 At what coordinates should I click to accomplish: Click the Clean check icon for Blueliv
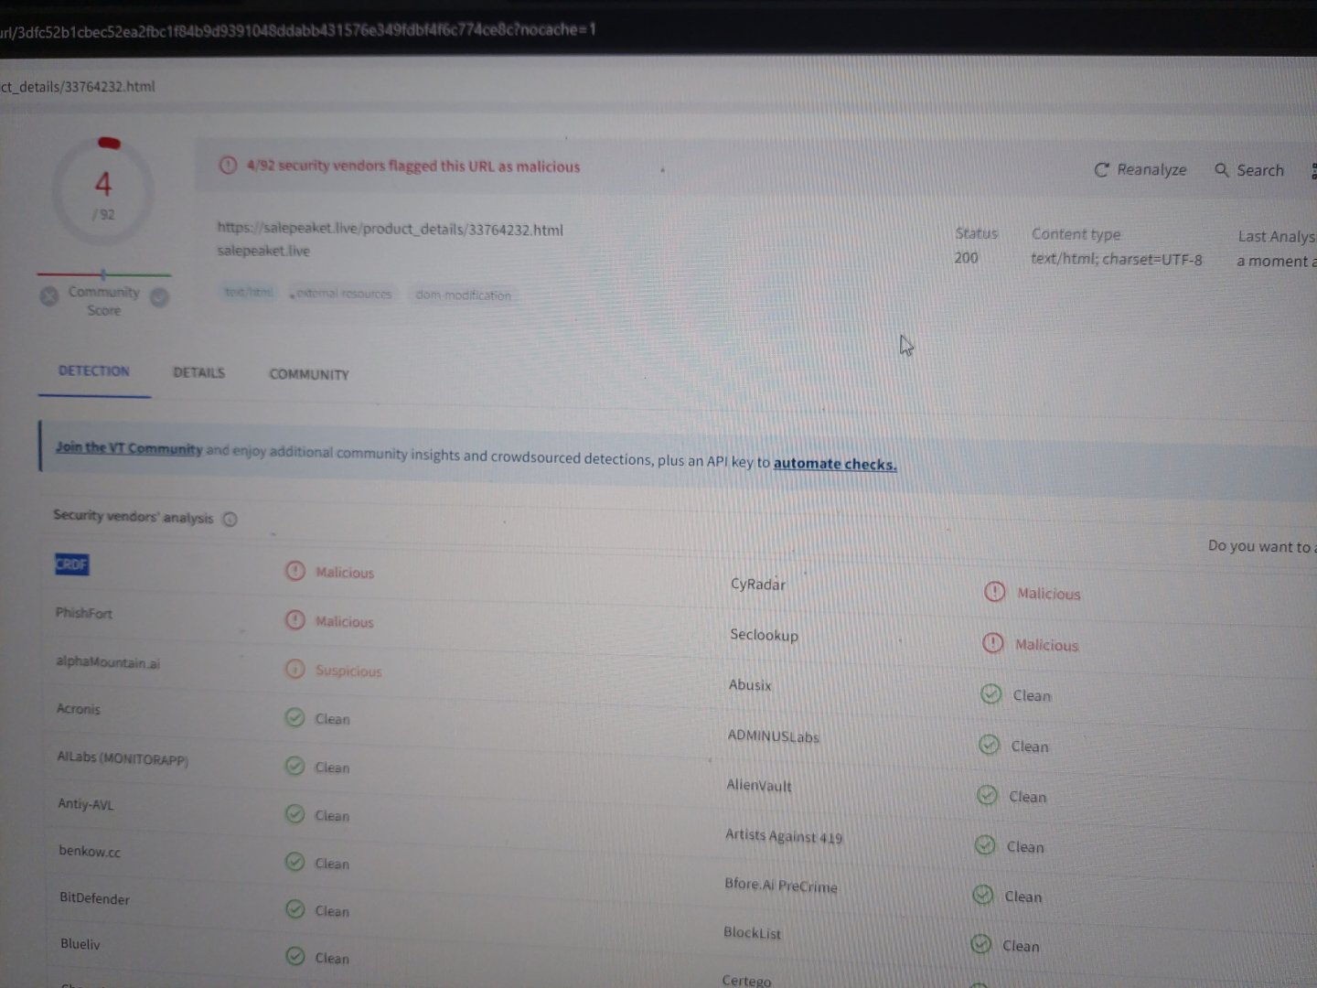[294, 956]
